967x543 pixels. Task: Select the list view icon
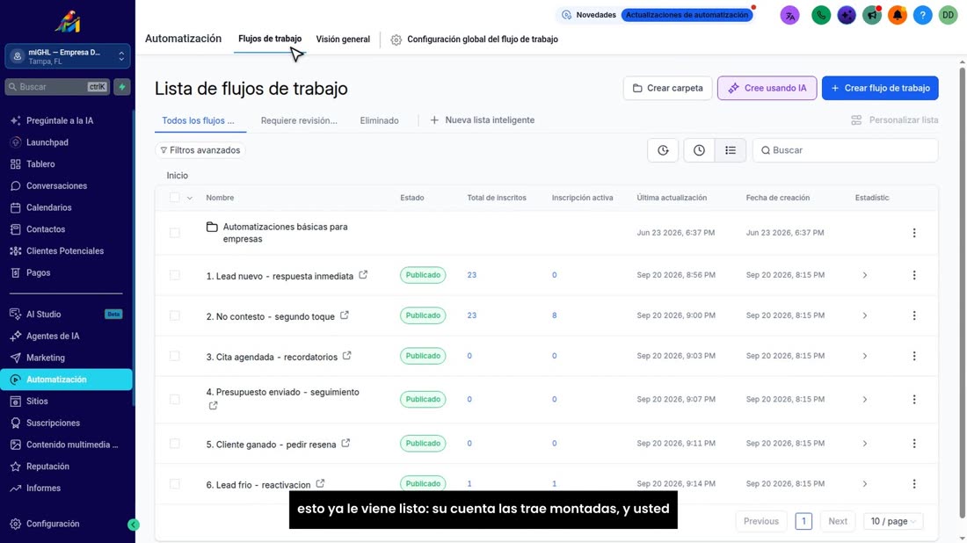(x=731, y=150)
